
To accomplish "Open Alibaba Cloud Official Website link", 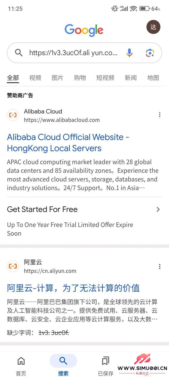I will 68,142.
